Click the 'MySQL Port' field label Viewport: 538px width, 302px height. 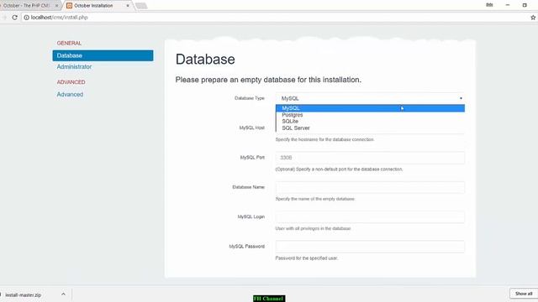pos(252,158)
